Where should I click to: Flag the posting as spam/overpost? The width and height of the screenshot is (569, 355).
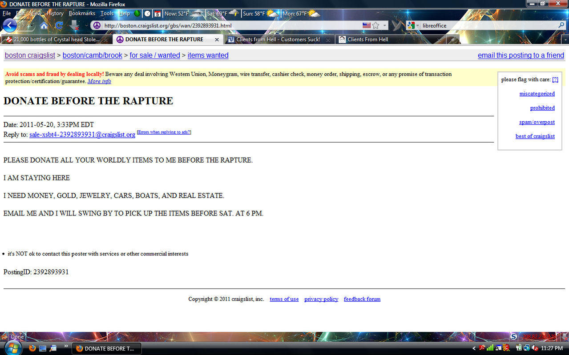(537, 122)
